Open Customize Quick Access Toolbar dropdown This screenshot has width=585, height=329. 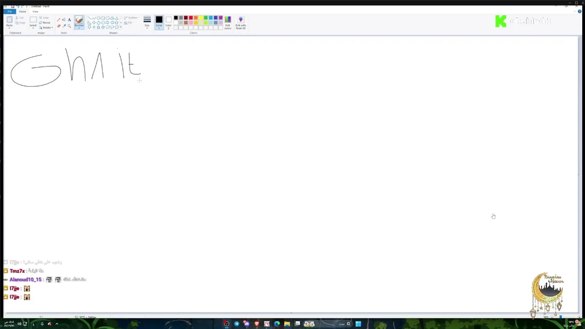(27, 6)
